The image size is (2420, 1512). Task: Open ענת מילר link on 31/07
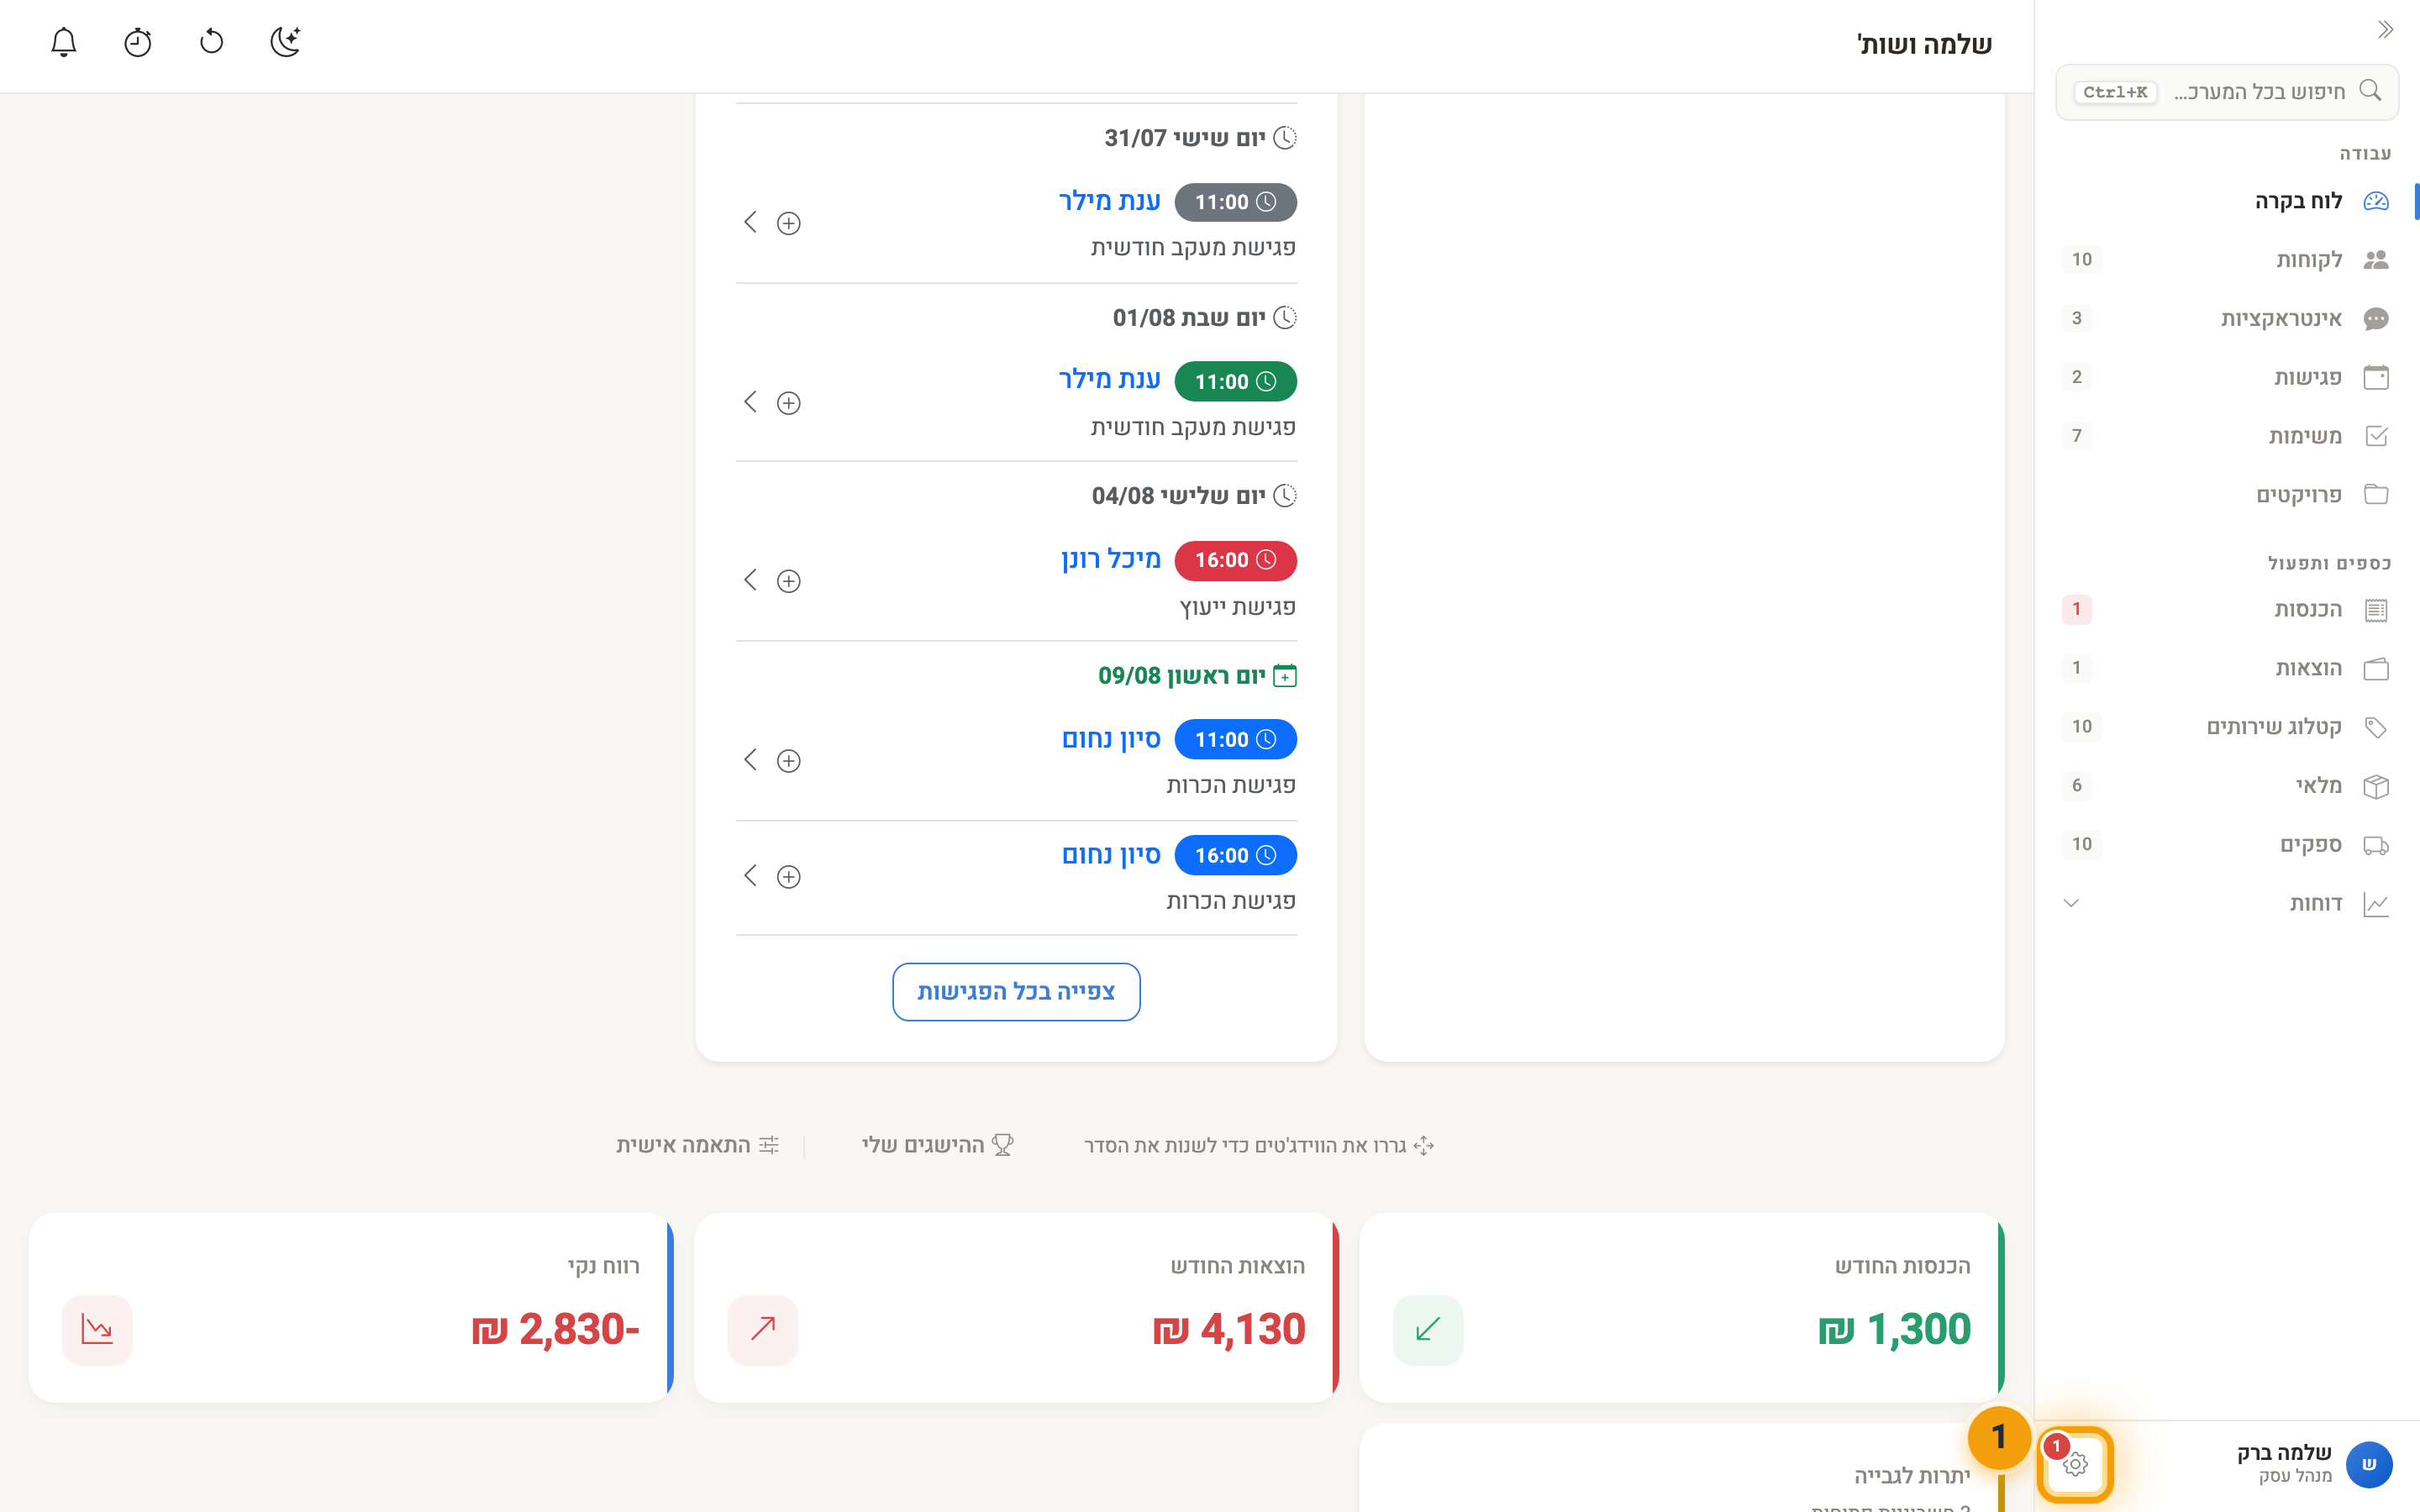point(1109,201)
